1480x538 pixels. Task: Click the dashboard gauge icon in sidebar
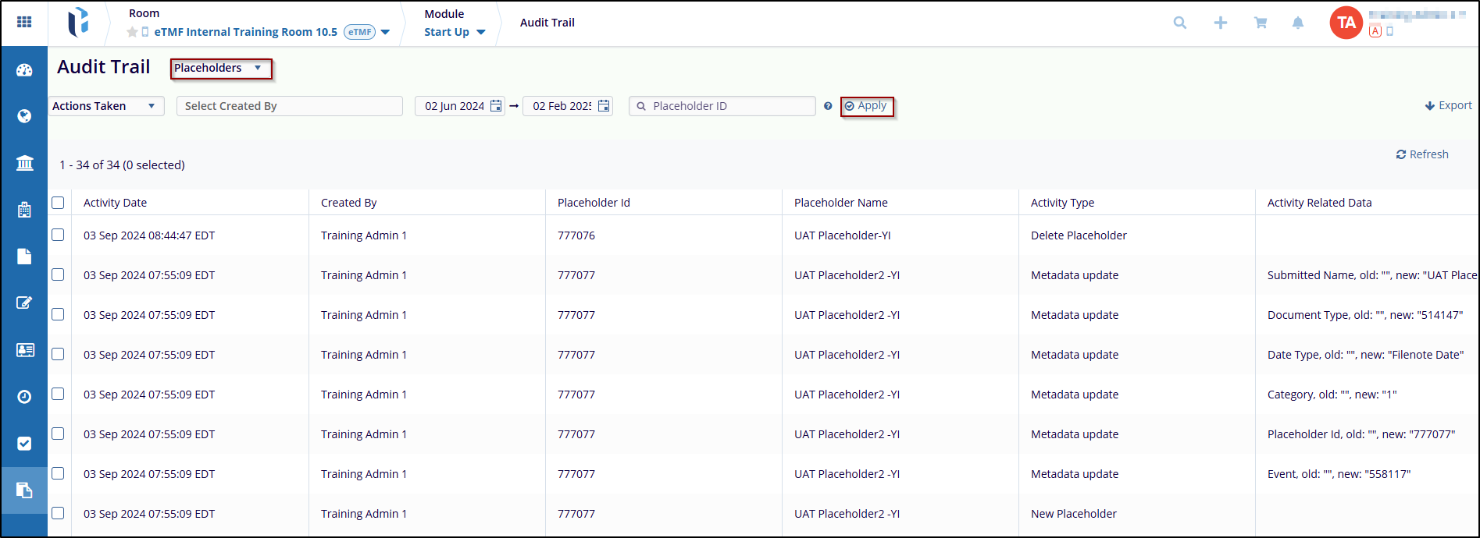(24, 70)
